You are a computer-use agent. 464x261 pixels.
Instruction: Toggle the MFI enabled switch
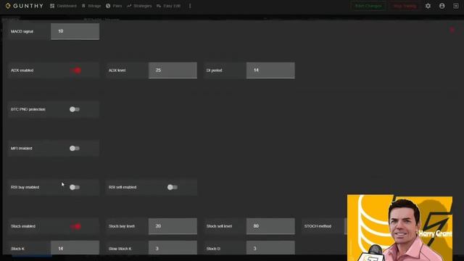point(75,148)
